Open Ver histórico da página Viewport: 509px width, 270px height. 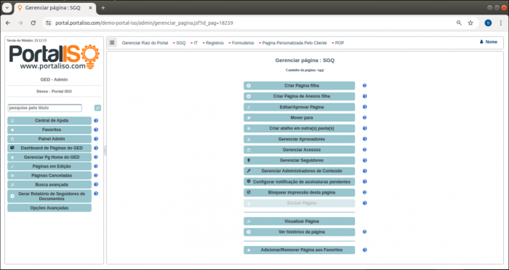click(300, 232)
